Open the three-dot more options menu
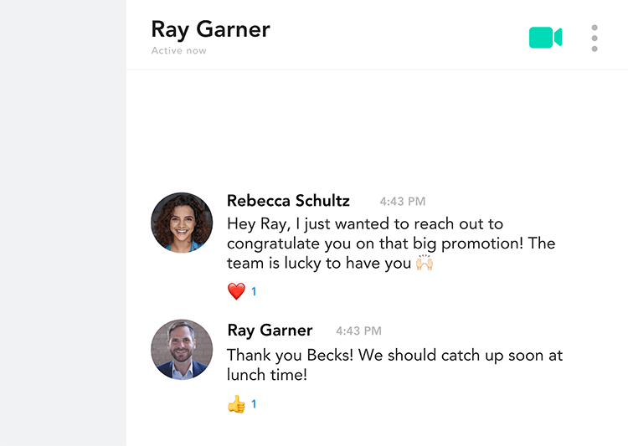Image resolution: width=628 pixels, height=446 pixels. point(595,38)
